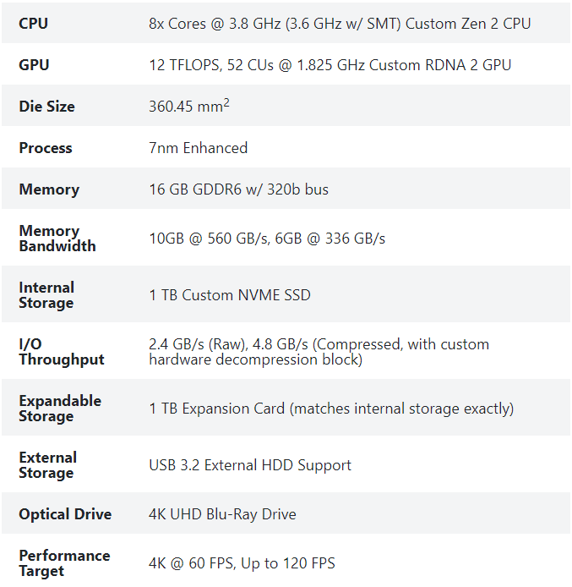The image size is (572, 587).
Task: Click the Die Size label
Action: pos(46,107)
